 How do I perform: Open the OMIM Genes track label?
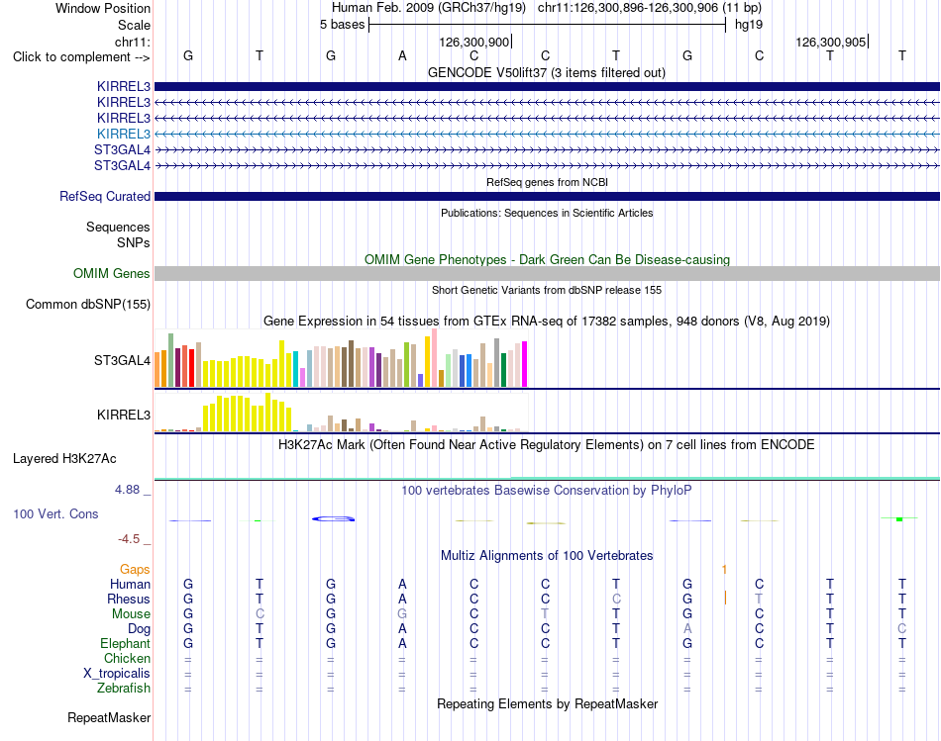tap(112, 273)
